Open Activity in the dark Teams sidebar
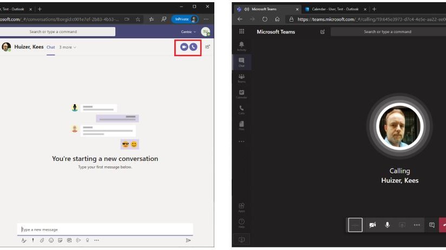 point(241,46)
